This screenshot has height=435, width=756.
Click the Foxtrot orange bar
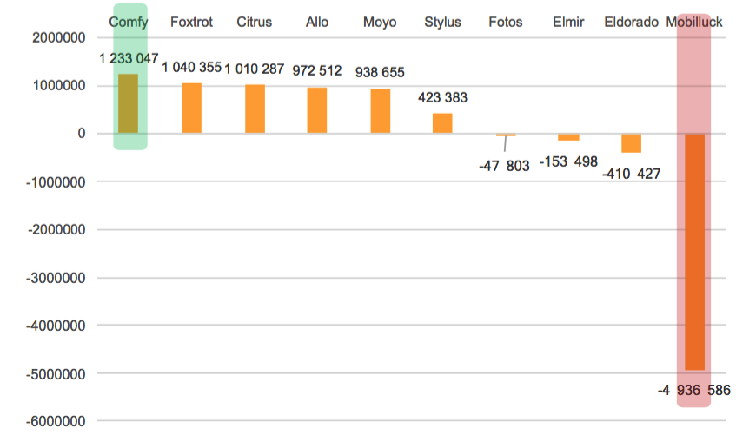[191, 109]
